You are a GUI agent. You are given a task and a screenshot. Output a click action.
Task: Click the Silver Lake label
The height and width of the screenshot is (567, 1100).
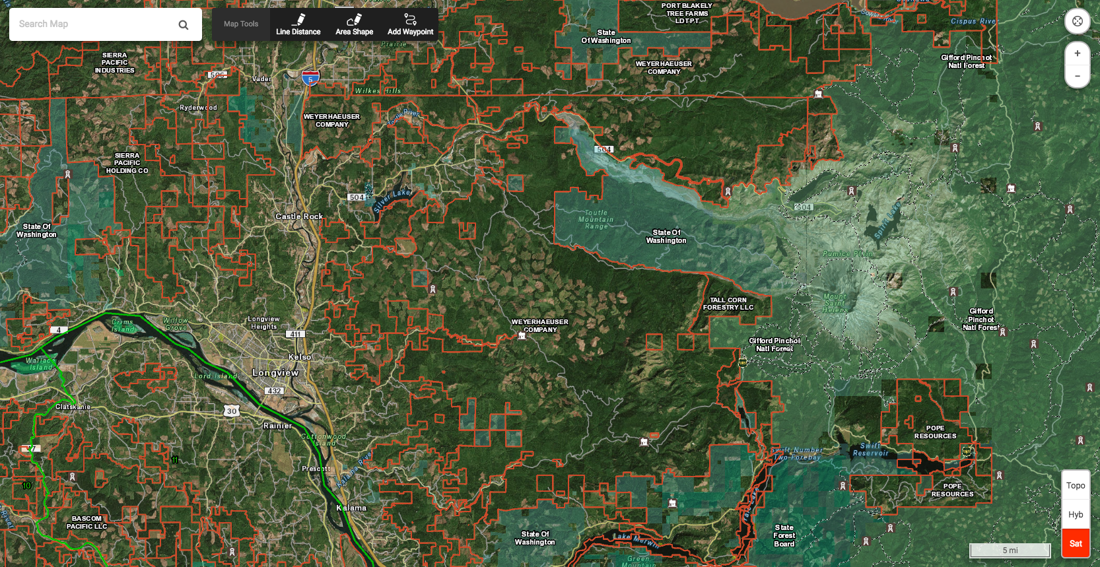(x=392, y=201)
